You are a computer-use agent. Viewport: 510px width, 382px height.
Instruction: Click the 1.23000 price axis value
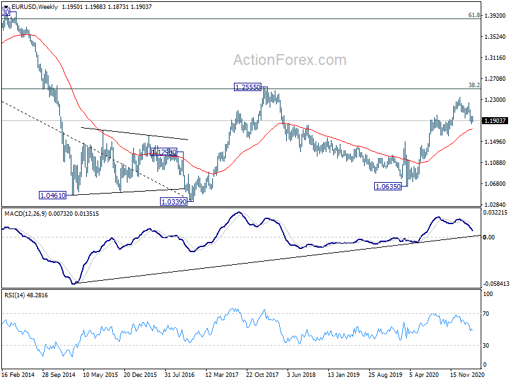click(495, 100)
